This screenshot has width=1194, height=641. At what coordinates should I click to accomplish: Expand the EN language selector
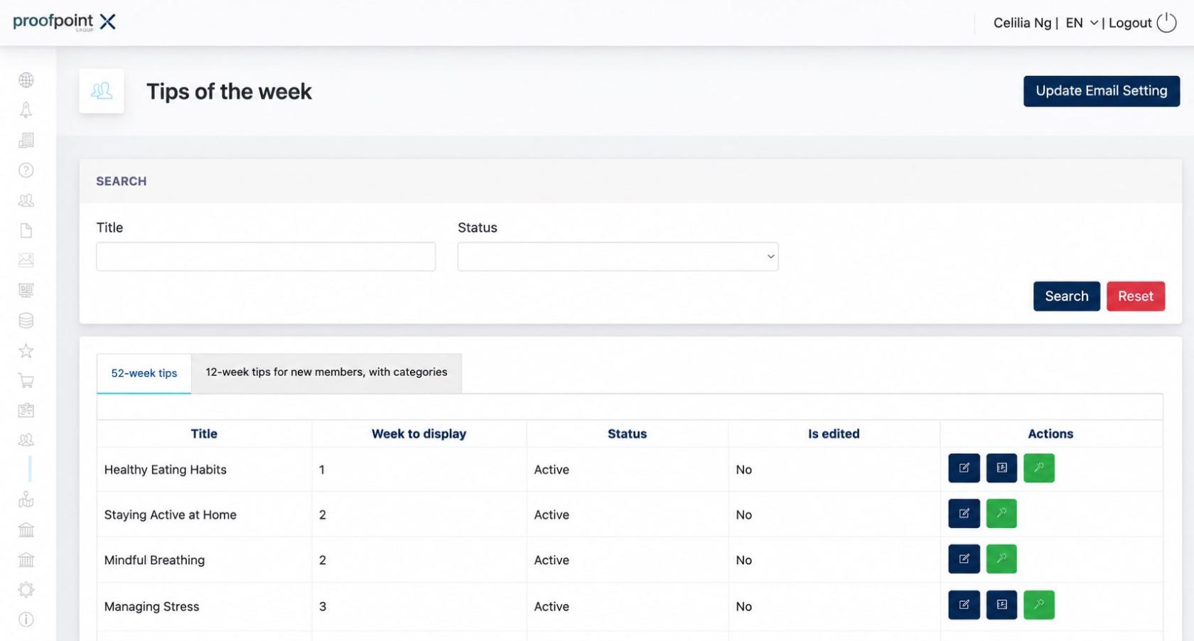(x=1082, y=23)
